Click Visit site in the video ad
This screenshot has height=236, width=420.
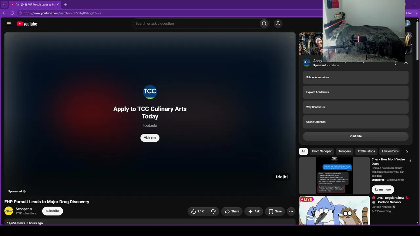click(x=150, y=138)
